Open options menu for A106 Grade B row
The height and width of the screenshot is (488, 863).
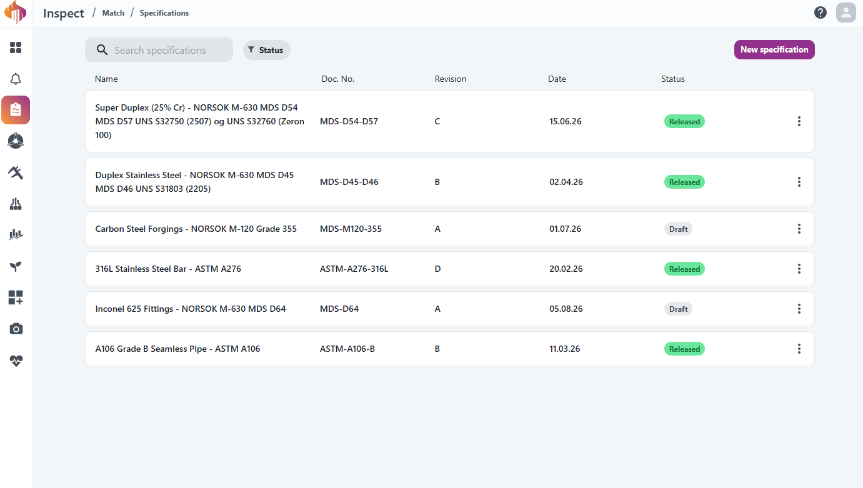coord(799,349)
